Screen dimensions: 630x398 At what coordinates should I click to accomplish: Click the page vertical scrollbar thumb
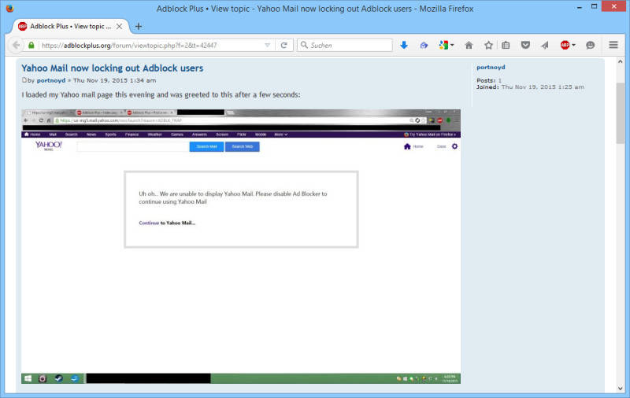(x=621, y=113)
